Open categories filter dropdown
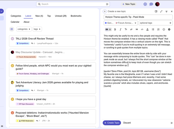The width and height of the screenshot is (174, 129). click(x=24, y=29)
